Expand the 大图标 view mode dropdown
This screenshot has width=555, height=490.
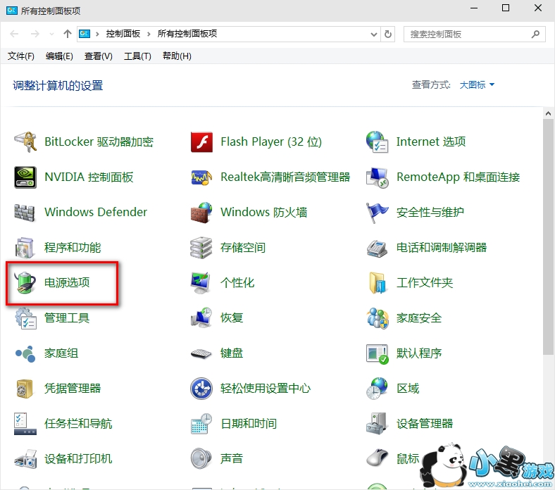click(477, 85)
